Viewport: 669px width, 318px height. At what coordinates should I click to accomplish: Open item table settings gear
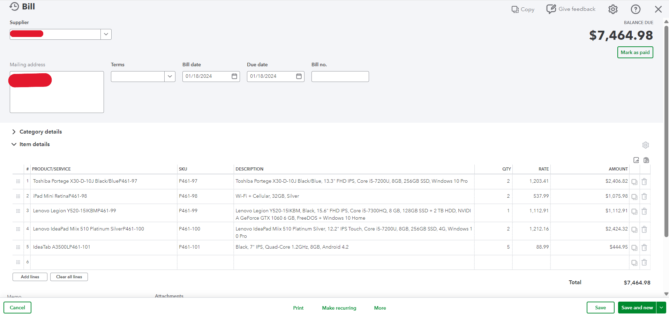tap(645, 145)
